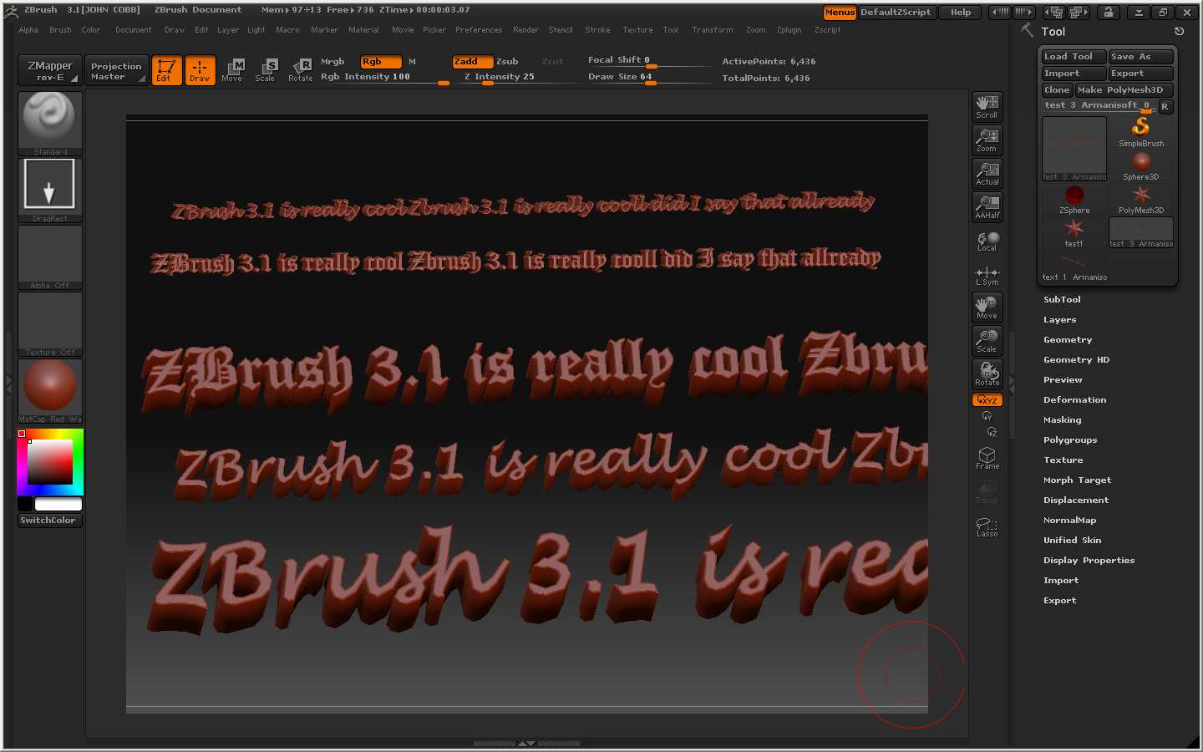1203x752 pixels.
Task: Toggle Local transformations
Action: coord(987,241)
